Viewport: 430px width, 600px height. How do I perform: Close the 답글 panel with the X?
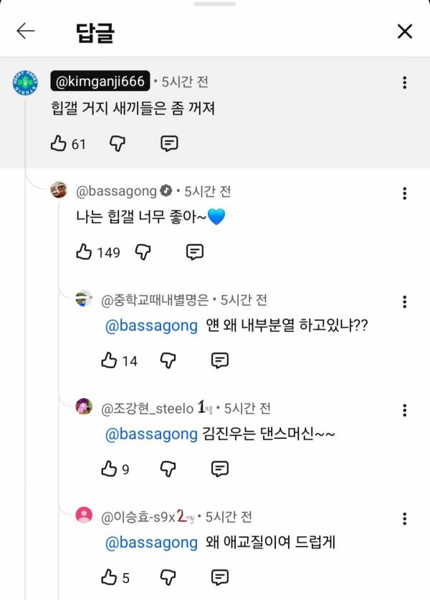coord(405,32)
